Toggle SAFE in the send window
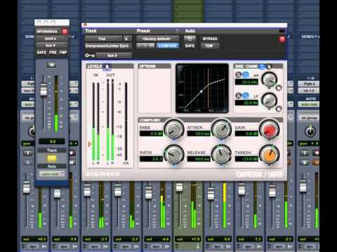Viewport: 337px width, 252px height. [x=41, y=52]
